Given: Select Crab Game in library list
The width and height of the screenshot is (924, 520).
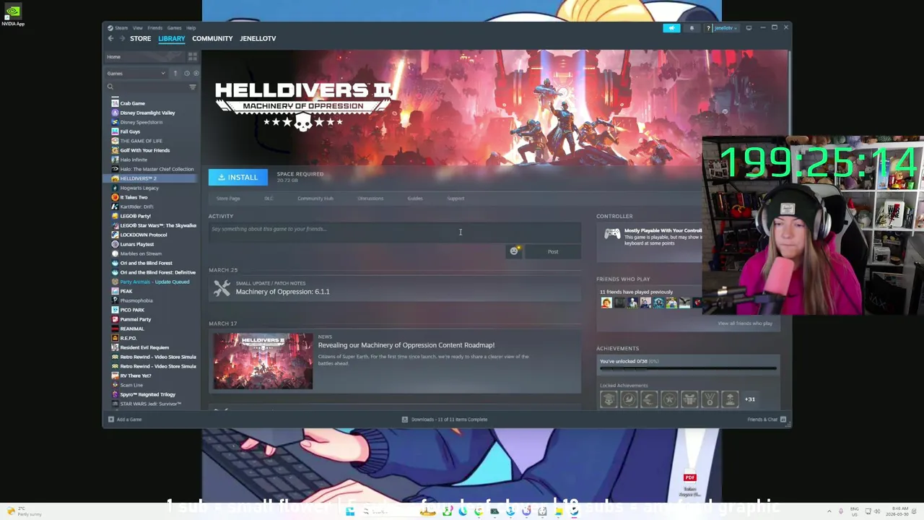Looking at the screenshot, I should (132, 103).
